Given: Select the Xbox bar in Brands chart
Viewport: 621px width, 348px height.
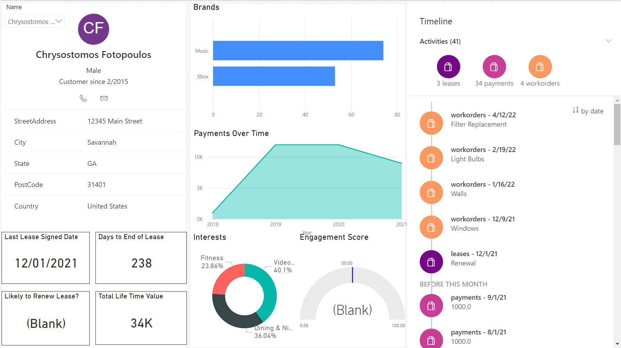Looking at the screenshot, I should (x=274, y=76).
